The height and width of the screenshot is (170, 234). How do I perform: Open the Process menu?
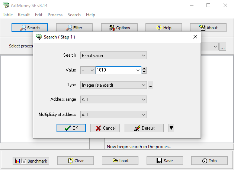[55, 15]
